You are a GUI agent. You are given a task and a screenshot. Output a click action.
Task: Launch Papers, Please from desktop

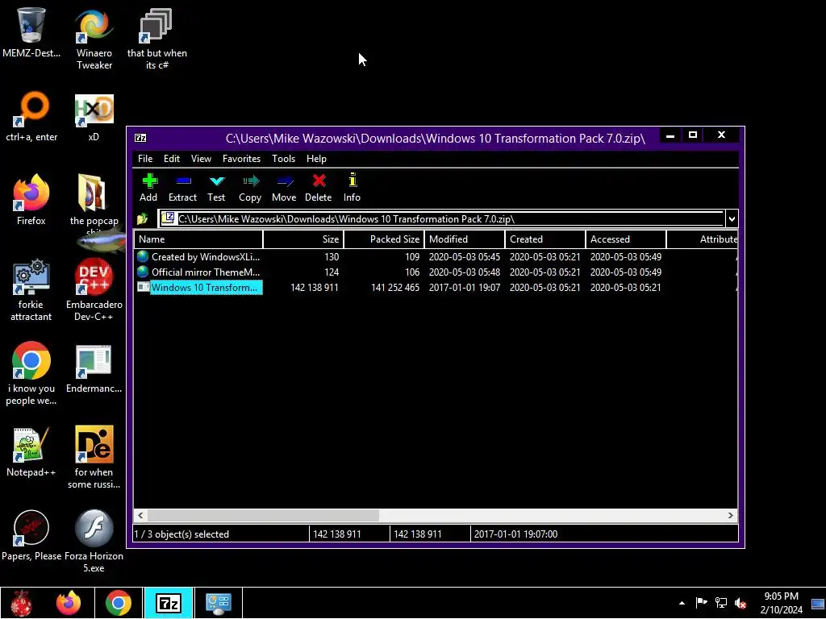click(x=31, y=536)
